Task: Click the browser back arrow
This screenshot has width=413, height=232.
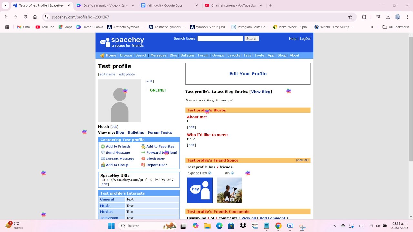Action: (x=6, y=17)
